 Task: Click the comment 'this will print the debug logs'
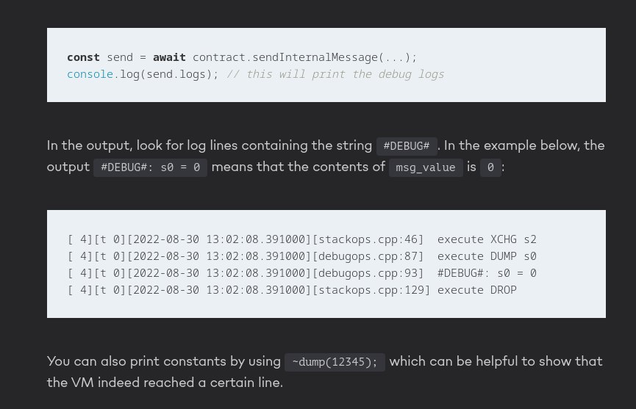[x=345, y=74]
